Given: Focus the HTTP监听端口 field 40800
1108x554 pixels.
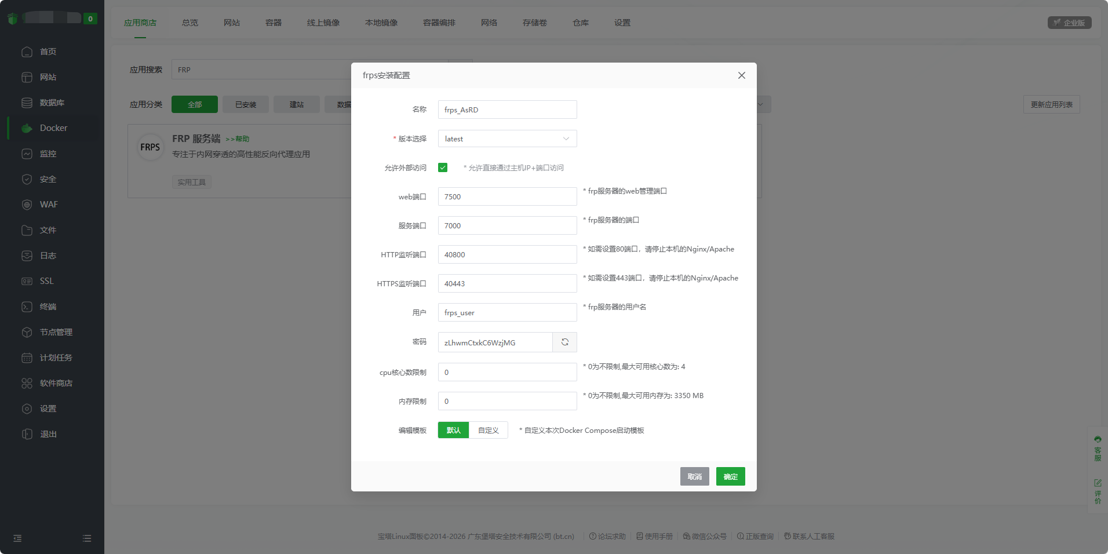Looking at the screenshot, I should pos(507,254).
